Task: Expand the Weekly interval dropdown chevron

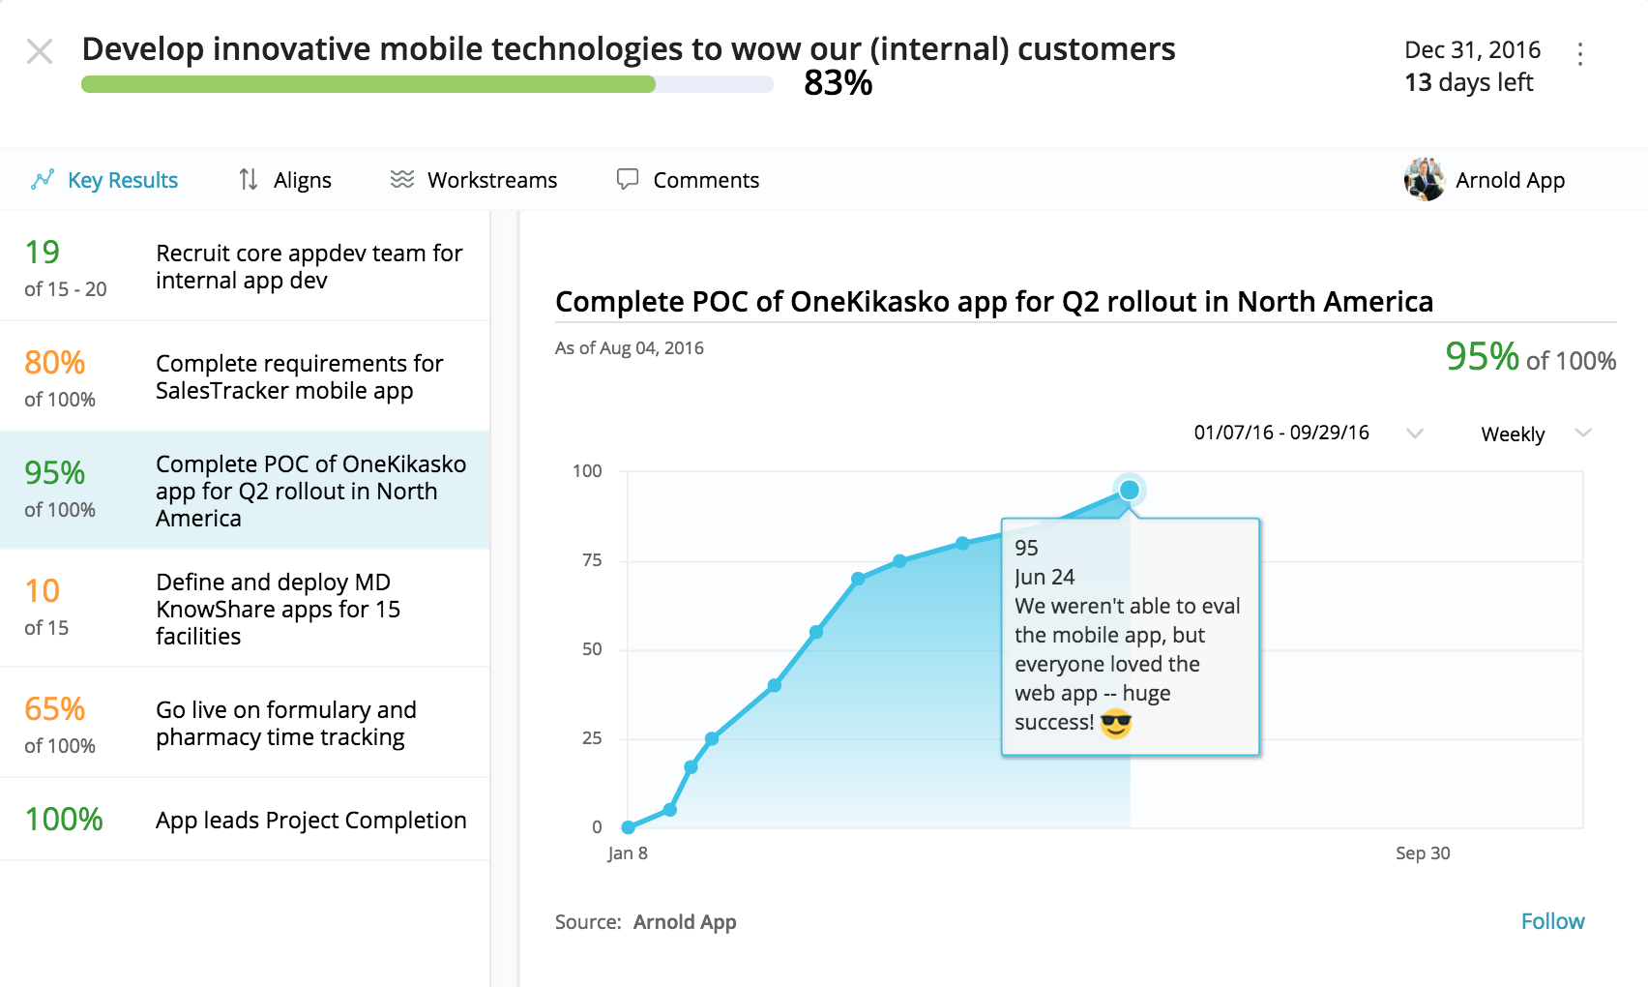Action: (x=1583, y=434)
